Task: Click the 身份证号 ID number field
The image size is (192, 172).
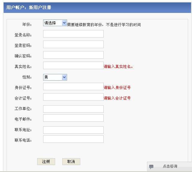Action: click(x=73, y=87)
